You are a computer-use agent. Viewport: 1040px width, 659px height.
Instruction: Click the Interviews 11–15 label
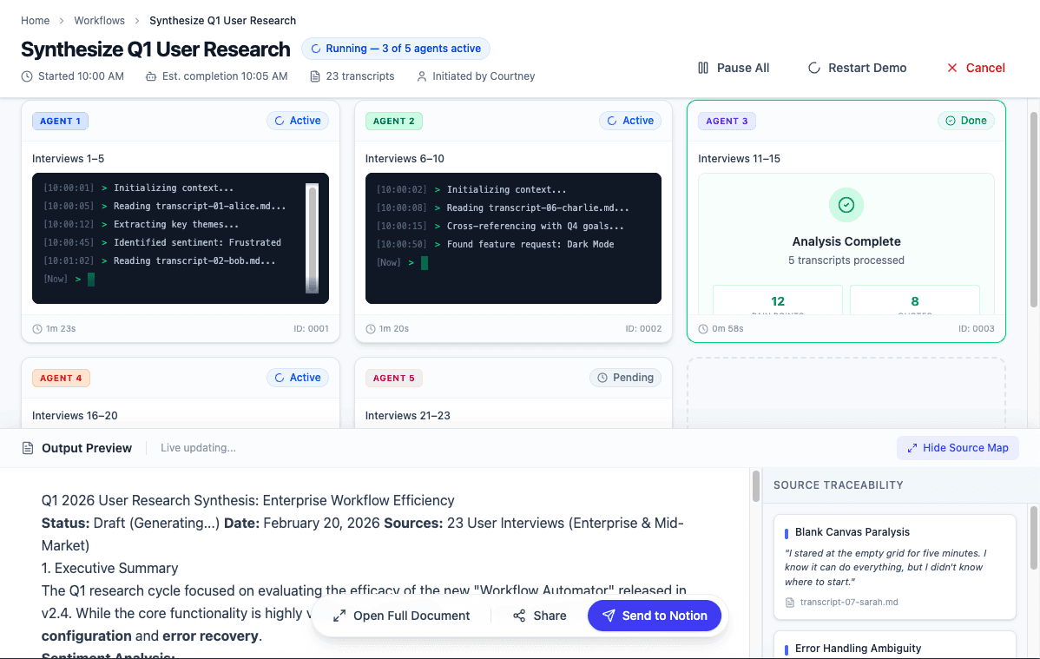pos(739,159)
